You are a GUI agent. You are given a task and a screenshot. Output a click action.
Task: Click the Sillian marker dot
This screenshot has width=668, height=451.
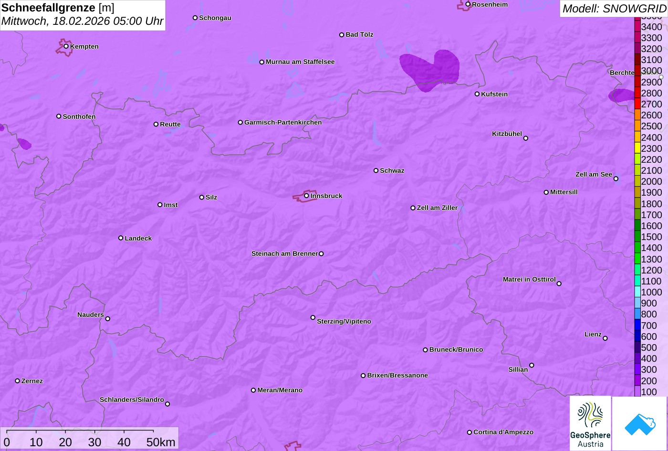532,366
